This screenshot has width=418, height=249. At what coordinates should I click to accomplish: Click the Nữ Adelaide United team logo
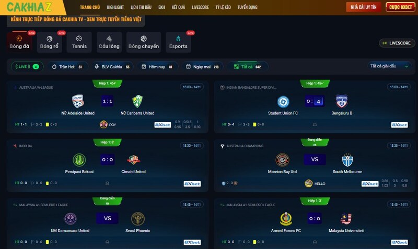tap(78, 101)
